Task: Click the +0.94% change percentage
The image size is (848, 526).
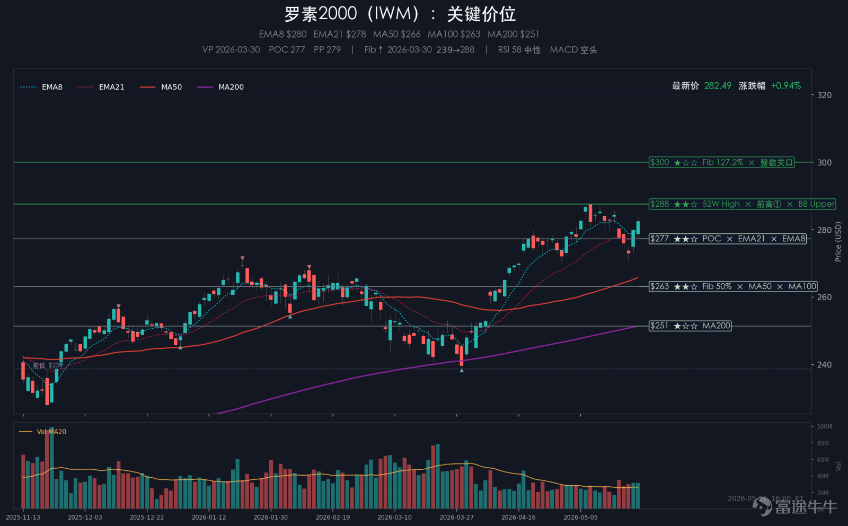Action: click(x=786, y=85)
